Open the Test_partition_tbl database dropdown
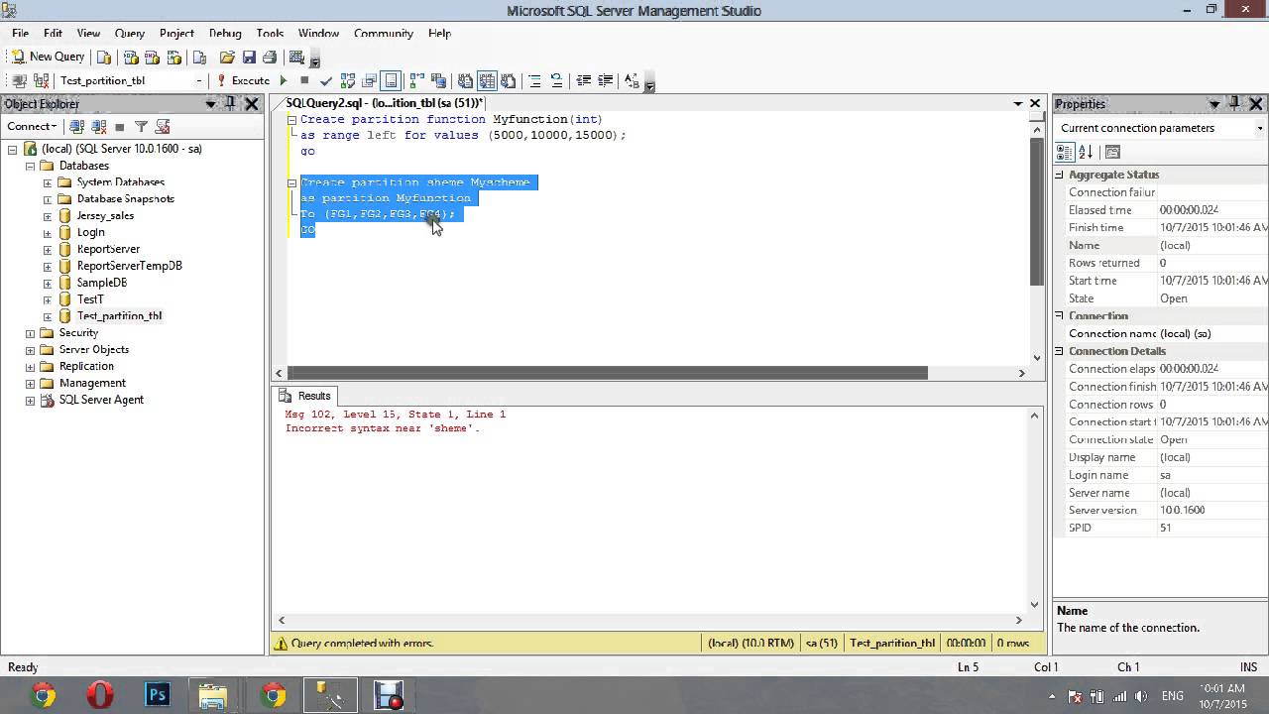Viewport: 1269px width, 714px height. pyautogui.click(x=199, y=80)
